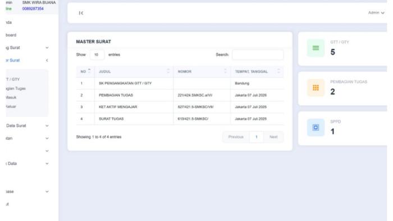Expand the sidebar menu ending in 'ase'
The height and width of the screenshot is (221, 393).
[47, 192]
